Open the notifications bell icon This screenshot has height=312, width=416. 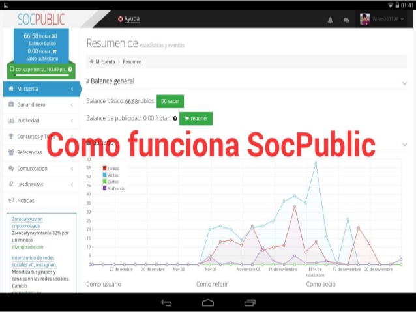coord(331,20)
